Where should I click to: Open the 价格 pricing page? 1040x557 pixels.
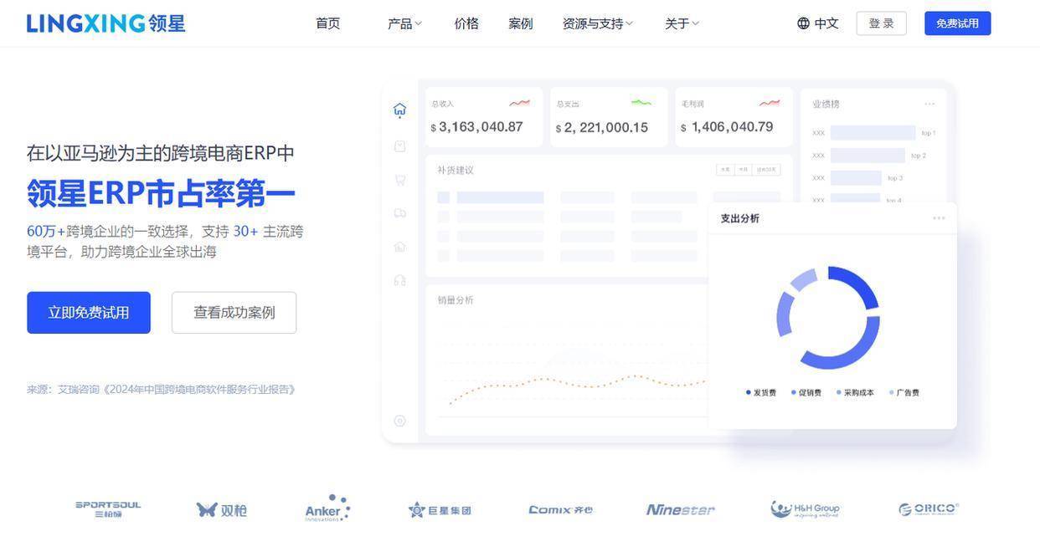466,23
